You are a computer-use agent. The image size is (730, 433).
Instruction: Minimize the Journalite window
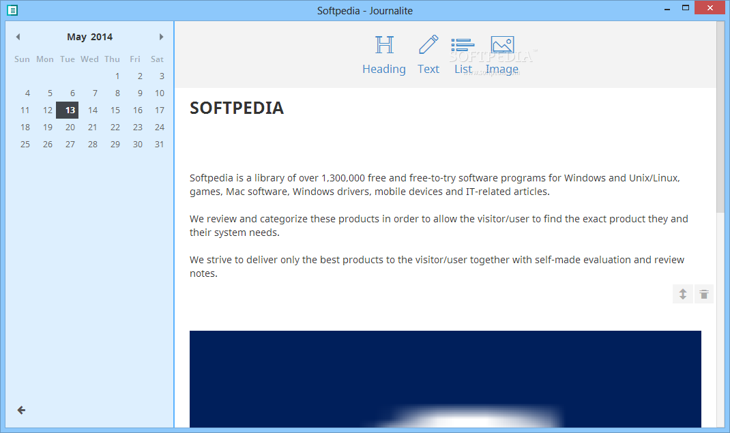pyautogui.click(x=667, y=8)
